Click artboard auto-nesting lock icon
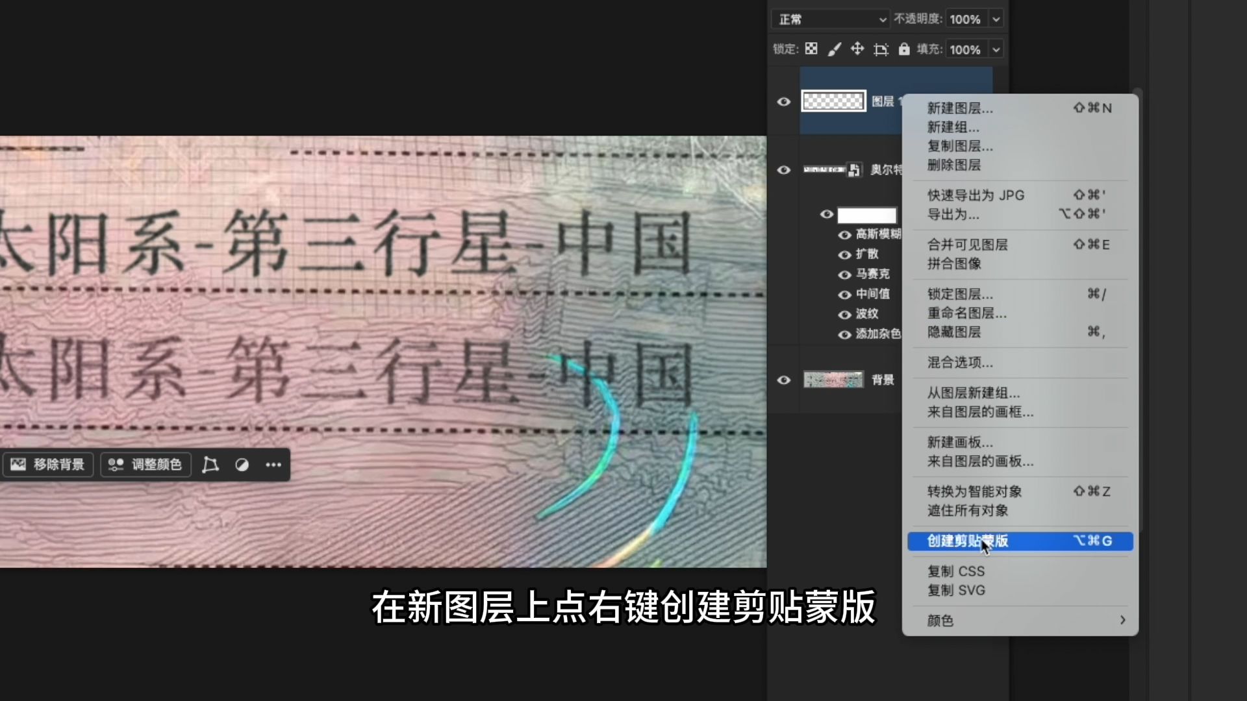 coord(881,49)
